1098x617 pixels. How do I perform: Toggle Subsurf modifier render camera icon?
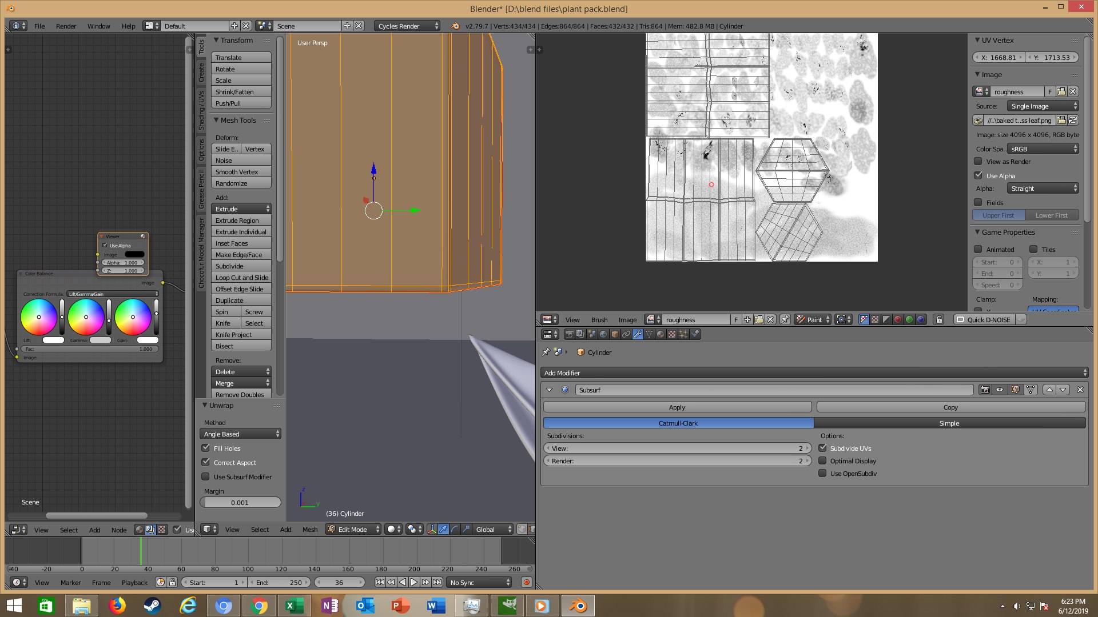[x=985, y=390]
